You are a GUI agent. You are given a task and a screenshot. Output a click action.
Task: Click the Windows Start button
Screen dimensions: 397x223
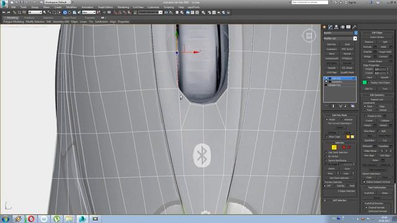tap(6, 219)
